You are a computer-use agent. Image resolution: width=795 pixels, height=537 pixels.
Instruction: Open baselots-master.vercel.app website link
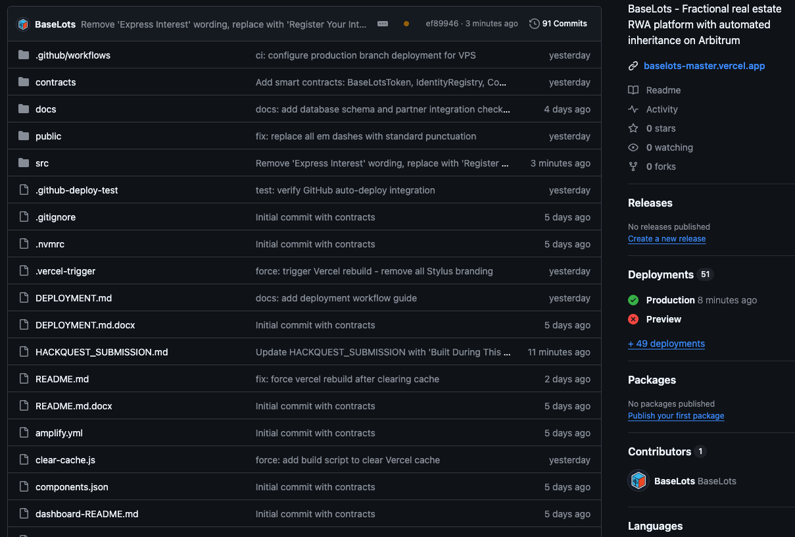pyautogui.click(x=704, y=66)
